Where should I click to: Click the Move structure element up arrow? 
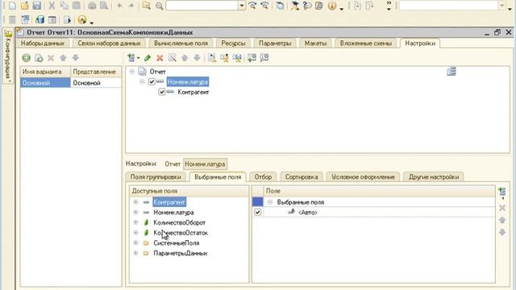[x=185, y=58]
